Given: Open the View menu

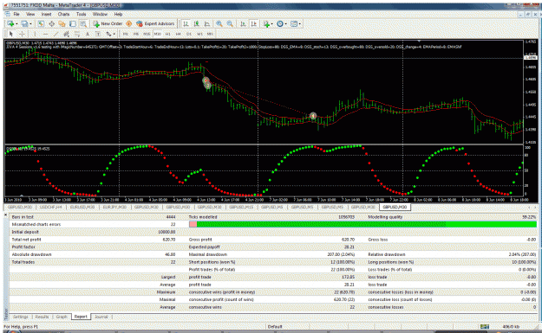Looking at the screenshot, I should (30, 14).
